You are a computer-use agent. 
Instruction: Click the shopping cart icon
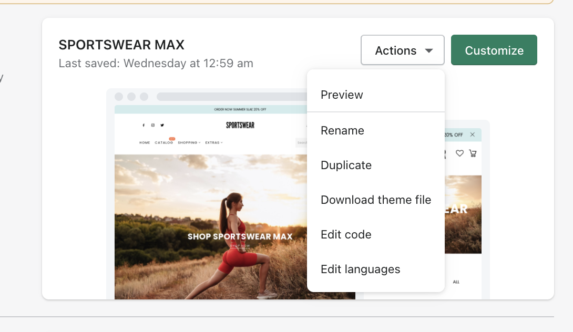[x=473, y=154]
